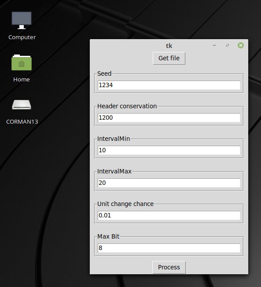
Task: Close the tk window
Action: (241, 45)
